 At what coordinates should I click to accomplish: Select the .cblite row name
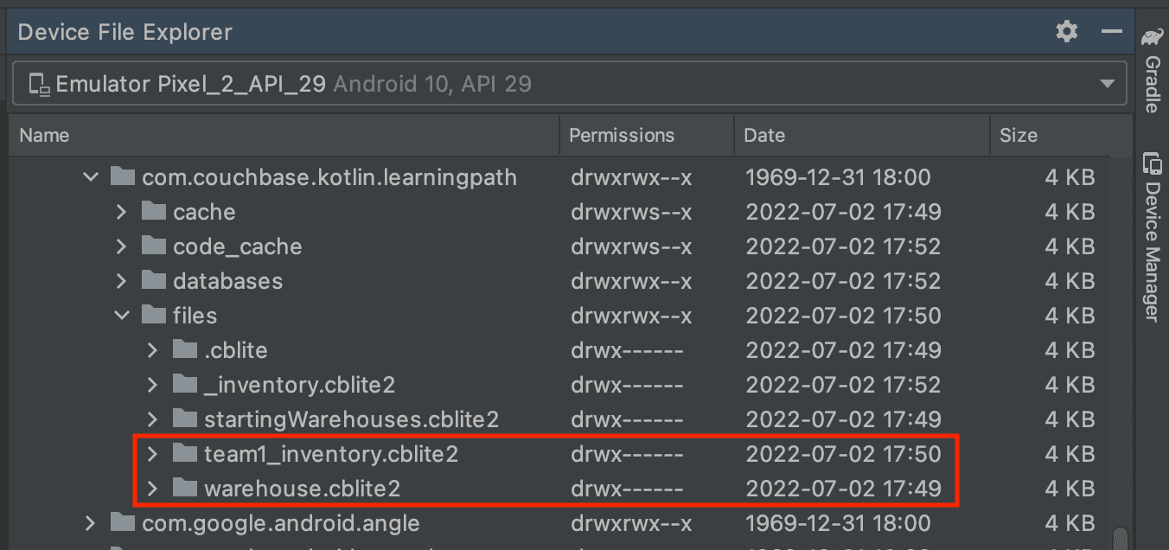point(236,350)
